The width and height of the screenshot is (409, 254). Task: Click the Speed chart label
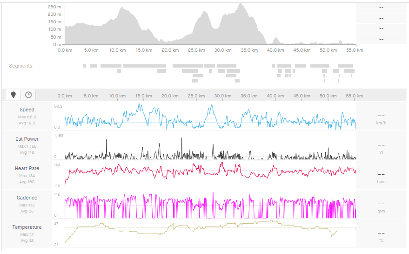(27, 110)
